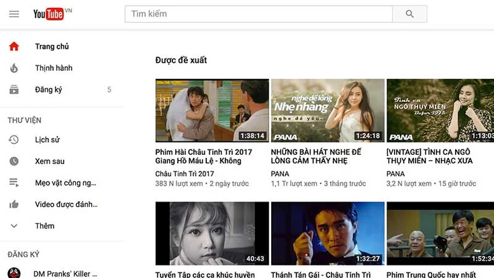Open title Tuyển Tập các ca khúc huyền
The width and height of the screenshot is (494, 278).
(205, 274)
